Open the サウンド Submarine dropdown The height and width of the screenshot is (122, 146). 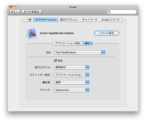[x=71, y=90]
